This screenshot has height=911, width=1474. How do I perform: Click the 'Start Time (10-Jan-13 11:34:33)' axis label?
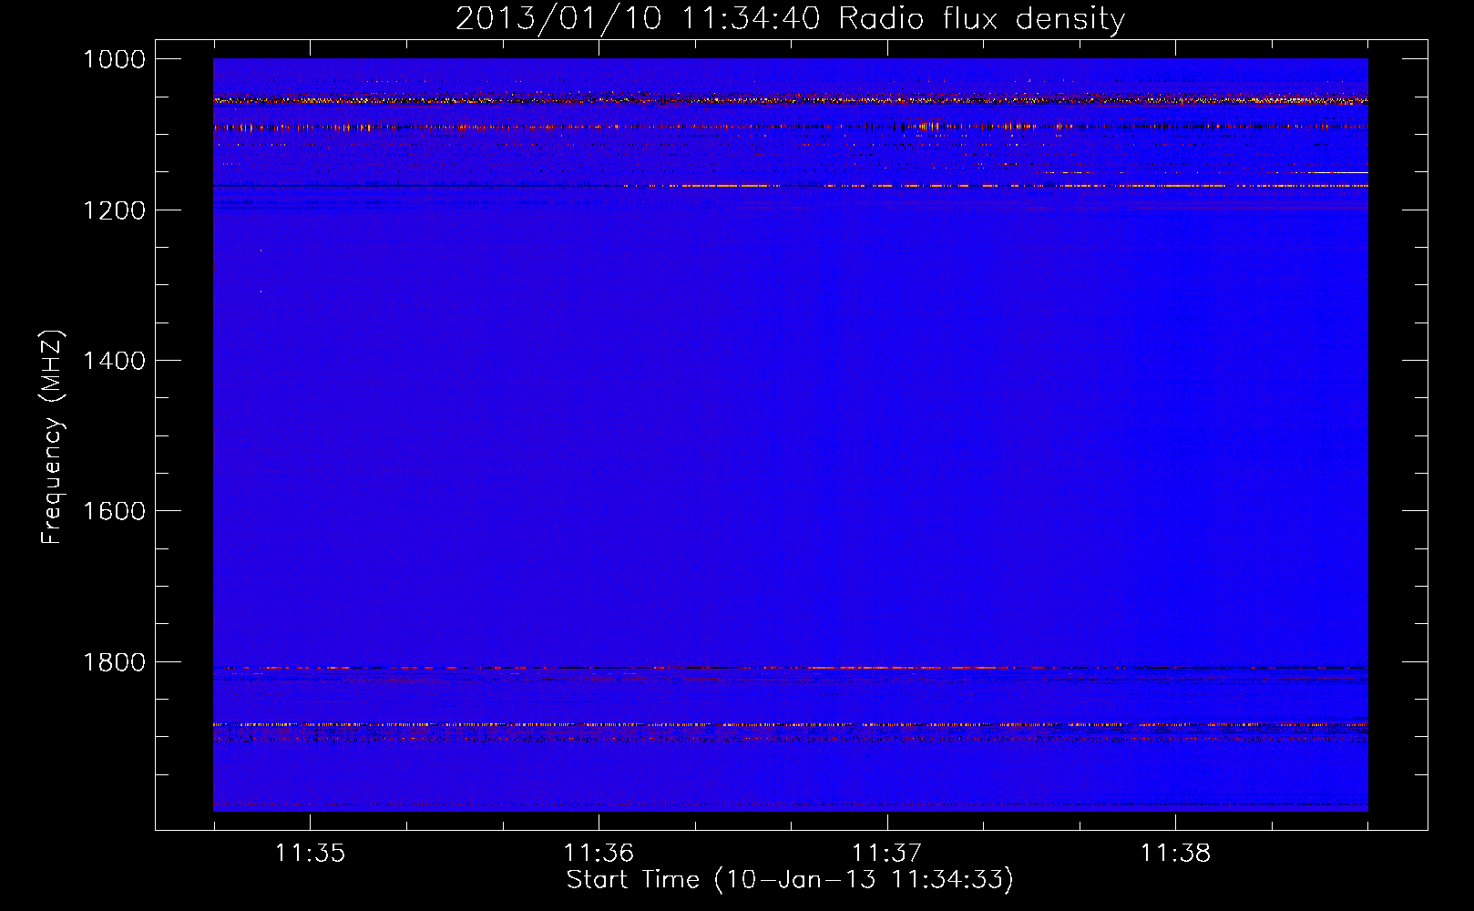tap(790, 880)
